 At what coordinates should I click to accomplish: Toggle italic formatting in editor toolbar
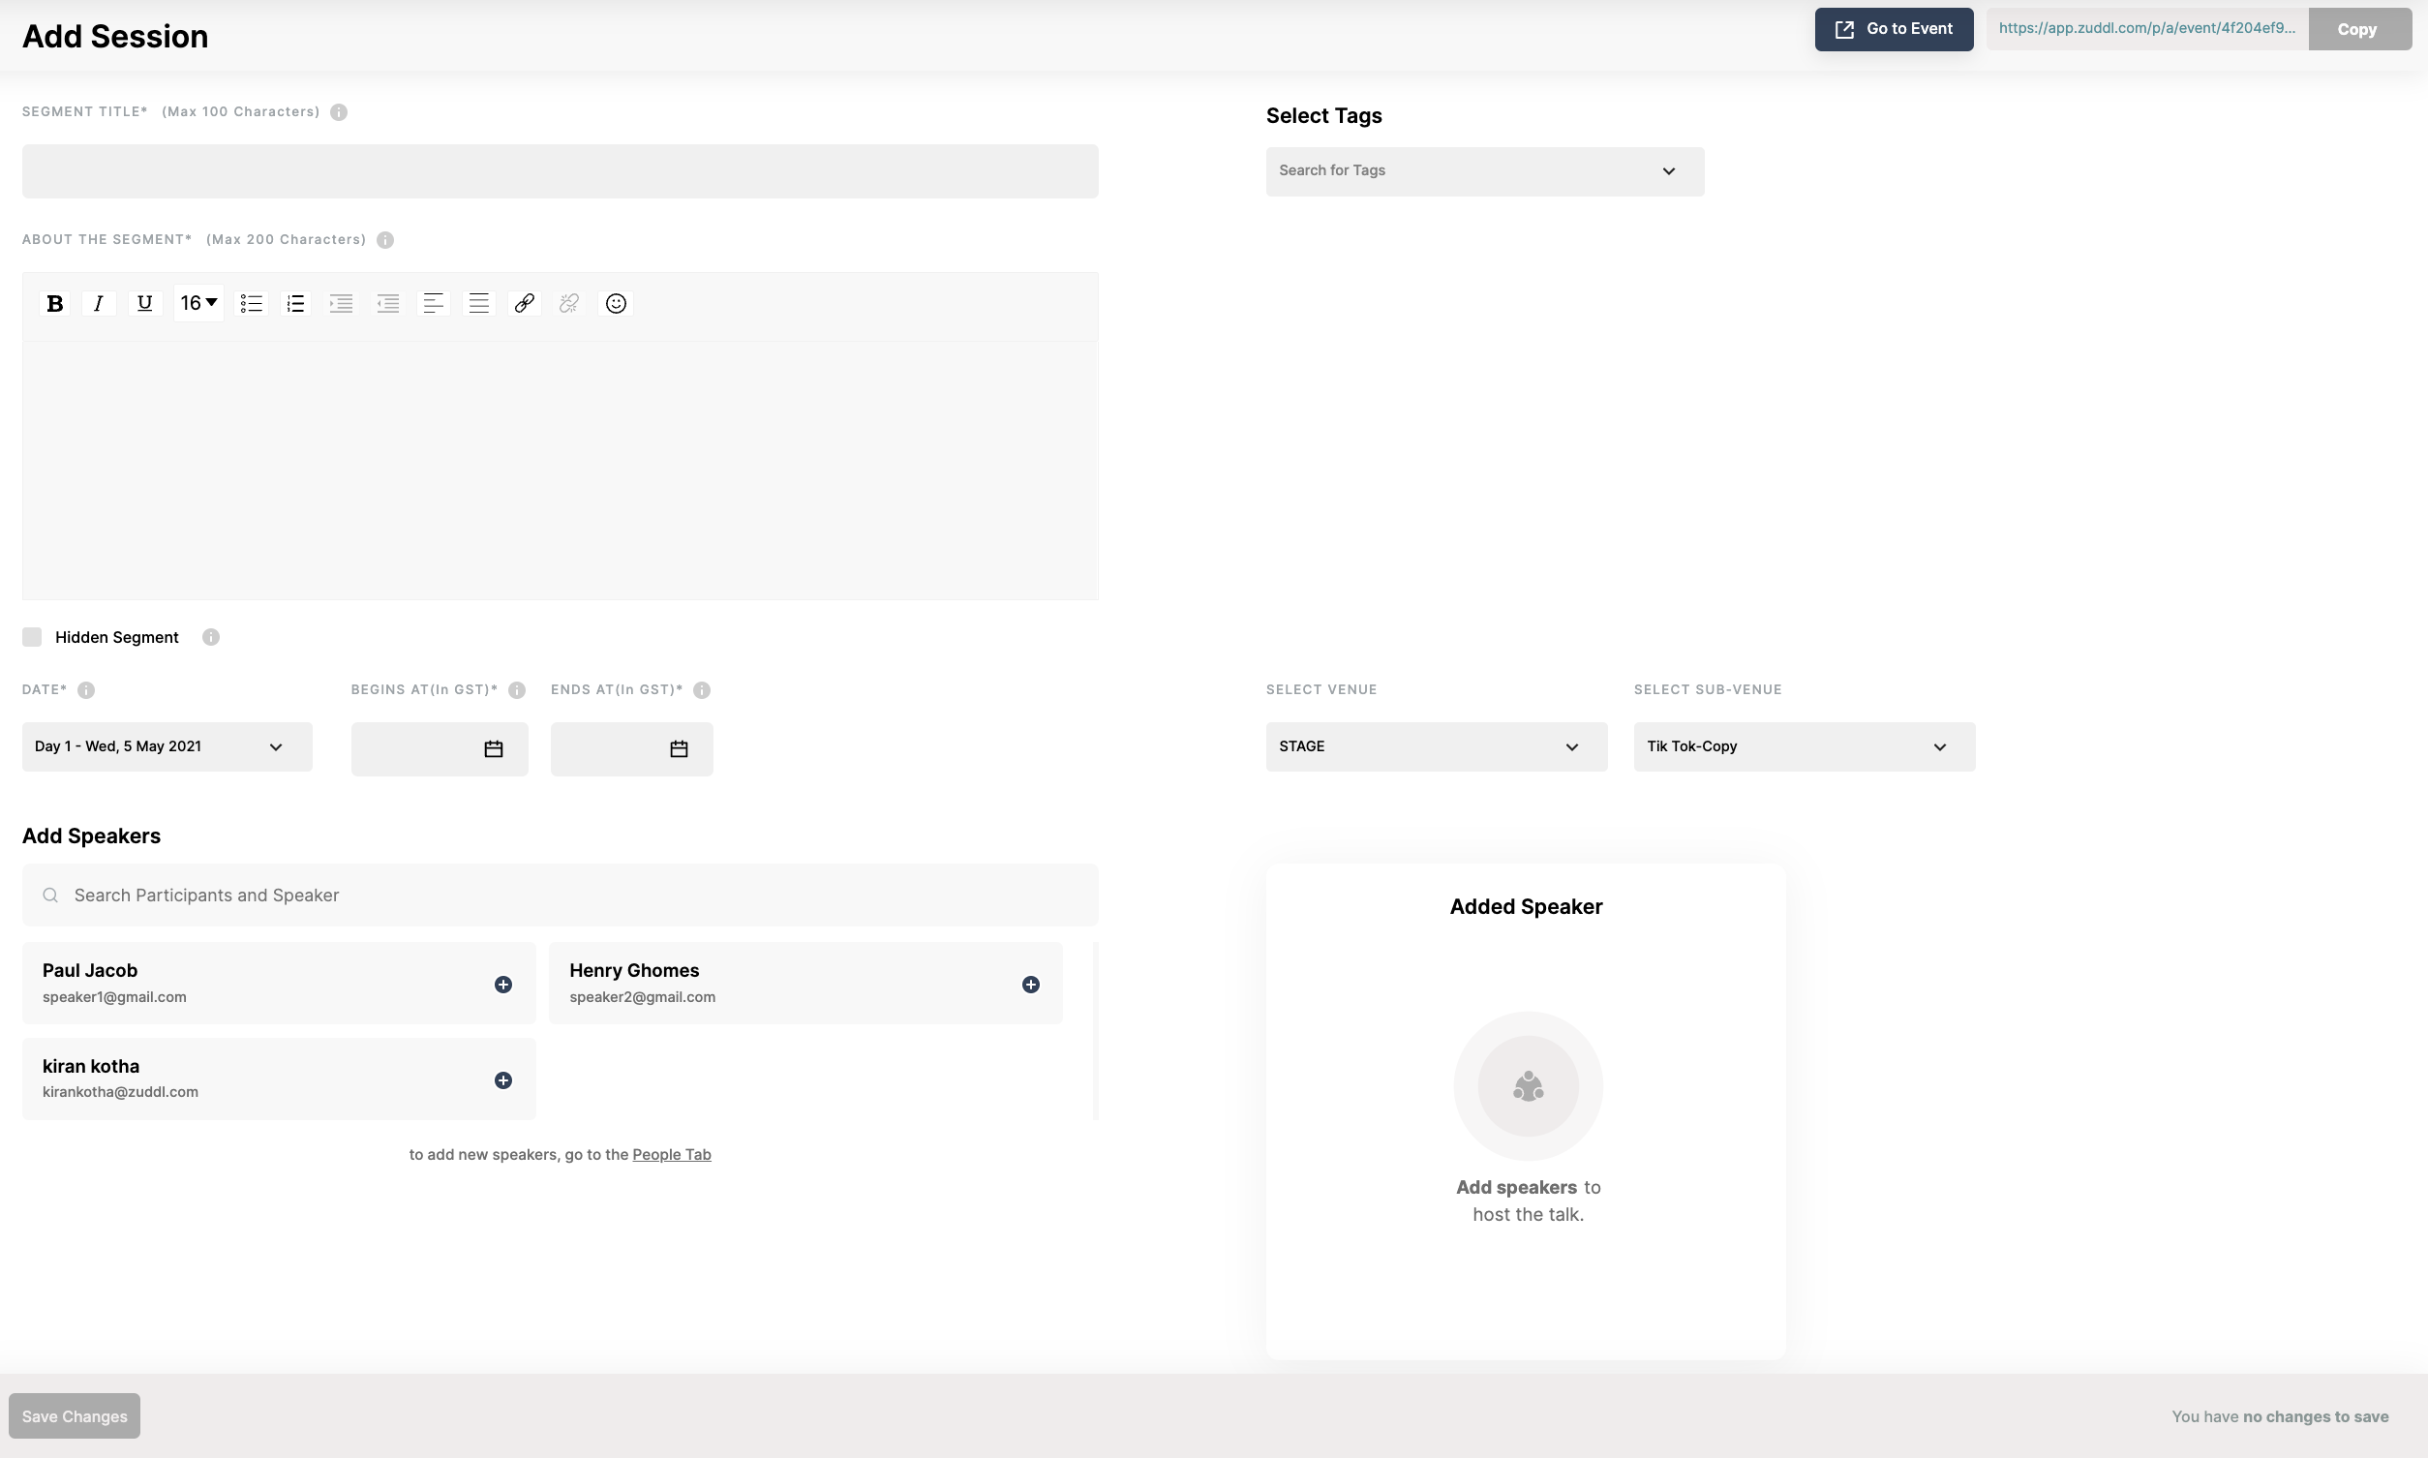[98, 304]
